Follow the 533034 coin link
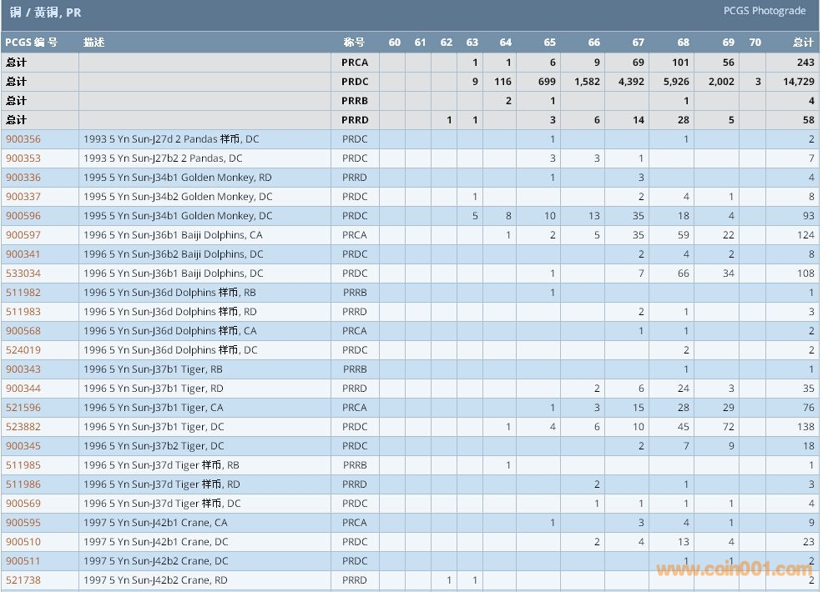Viewport: 823px width, 592px height. pos(23,273)
